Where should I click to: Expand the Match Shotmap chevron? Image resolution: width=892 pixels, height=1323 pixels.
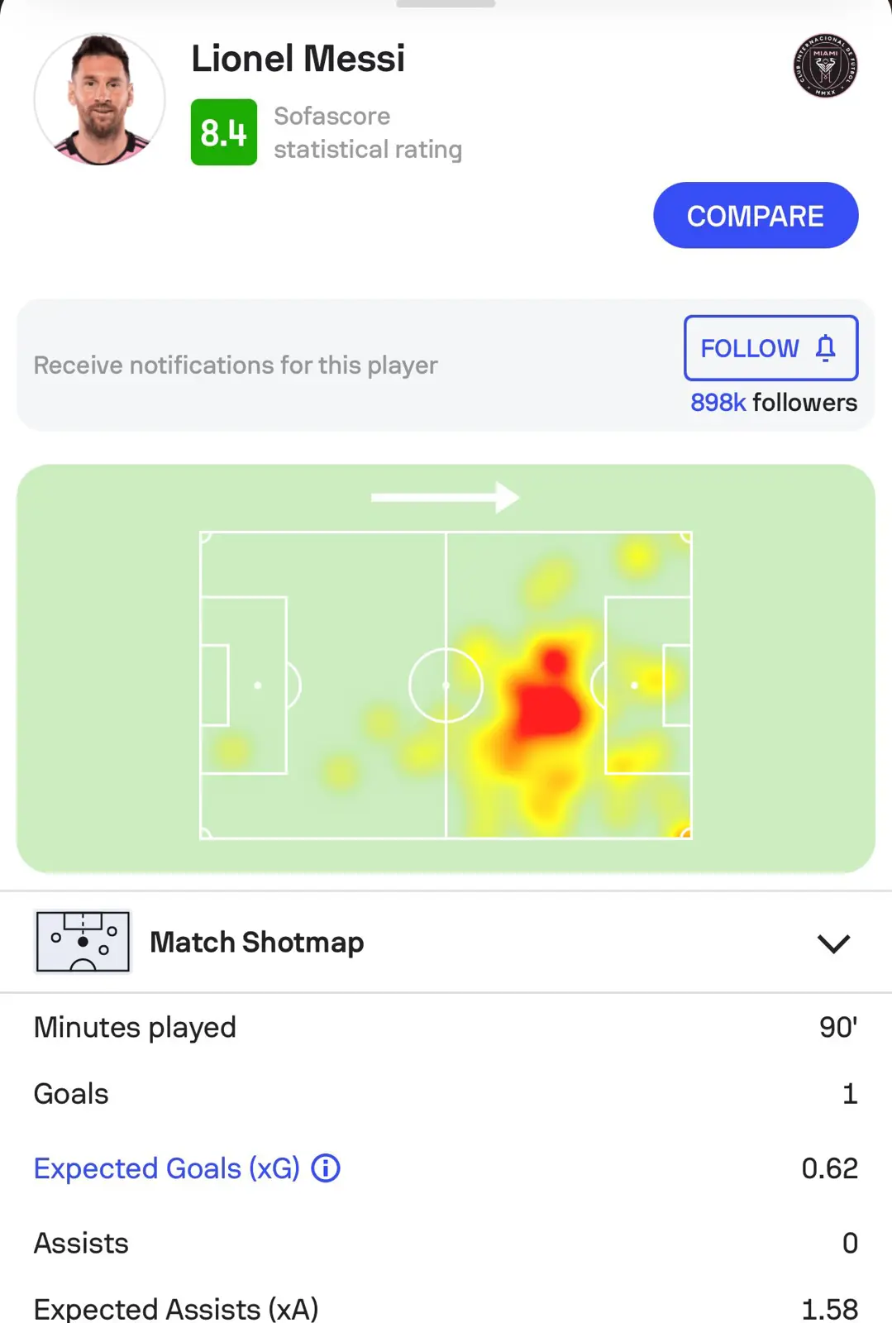coord(833,943)
